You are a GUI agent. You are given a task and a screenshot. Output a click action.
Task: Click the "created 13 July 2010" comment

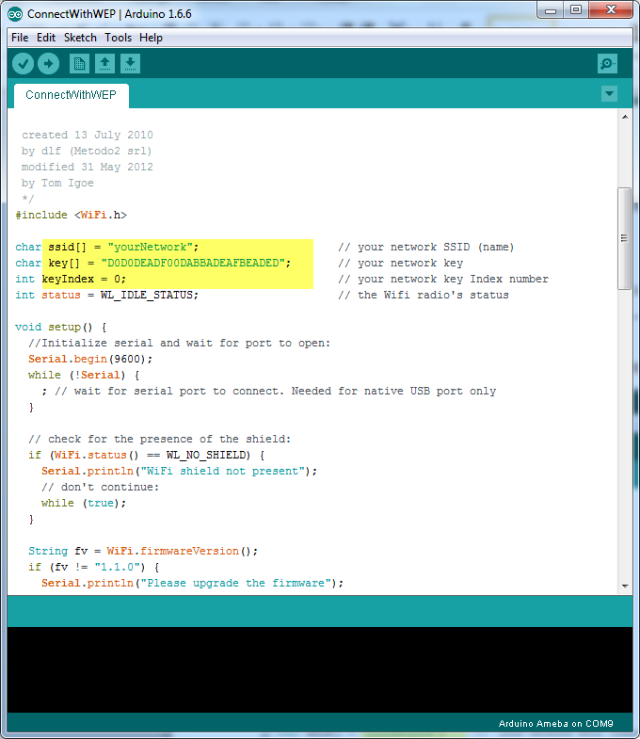point(88,135)
